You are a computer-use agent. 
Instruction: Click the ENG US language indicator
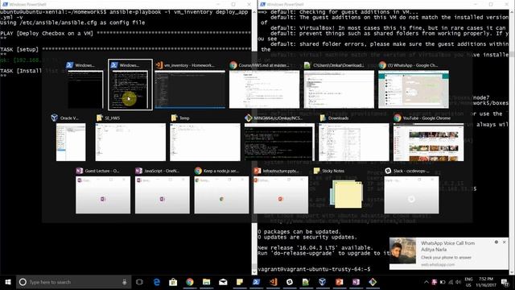[468, 282]
